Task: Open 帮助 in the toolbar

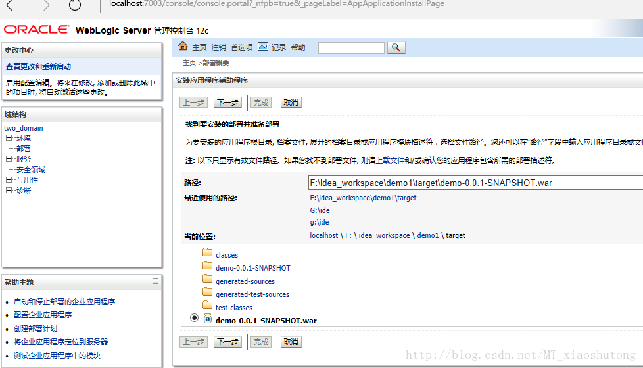Action: [298, 47]
